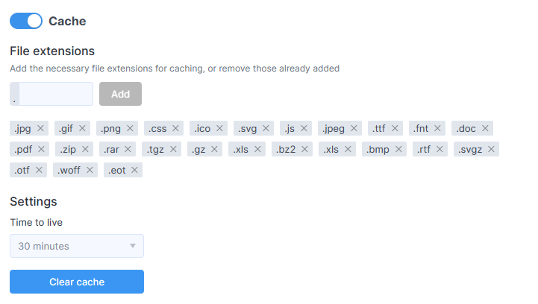Open the Time to live dropdown
This screenshot has width=538, height=304.
pyautogui.click(x=77, y=246)
